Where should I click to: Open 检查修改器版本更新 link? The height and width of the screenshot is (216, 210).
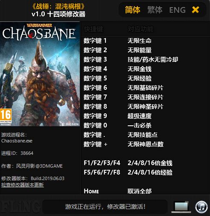point(23,185)
